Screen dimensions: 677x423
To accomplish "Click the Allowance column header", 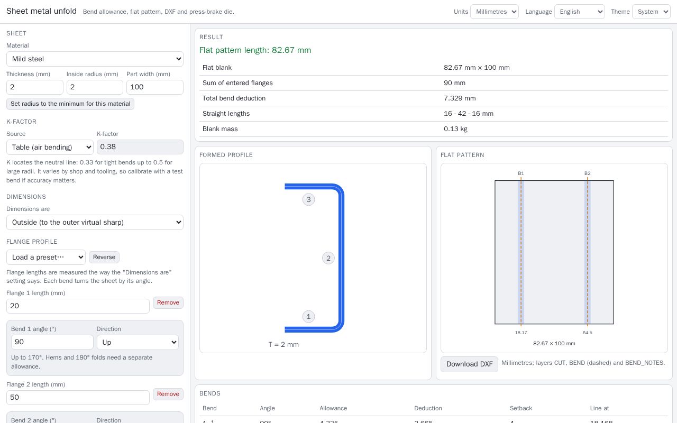I will click(333, 408).
